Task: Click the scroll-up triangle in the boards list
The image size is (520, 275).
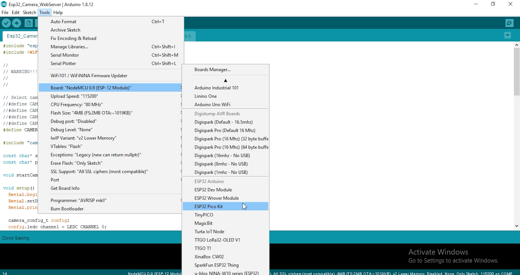Action: point(226,80)
